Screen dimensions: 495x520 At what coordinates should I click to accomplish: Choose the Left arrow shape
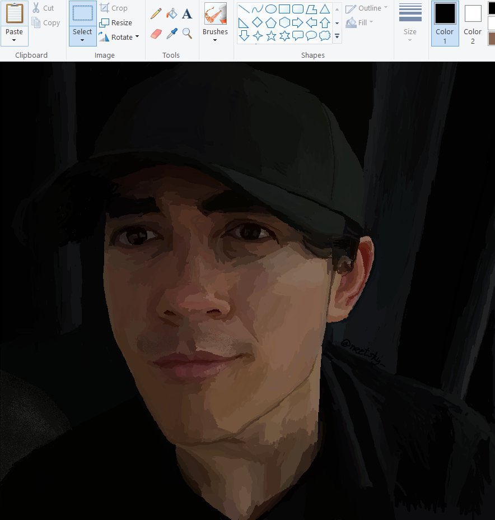(x=311, y=22)
